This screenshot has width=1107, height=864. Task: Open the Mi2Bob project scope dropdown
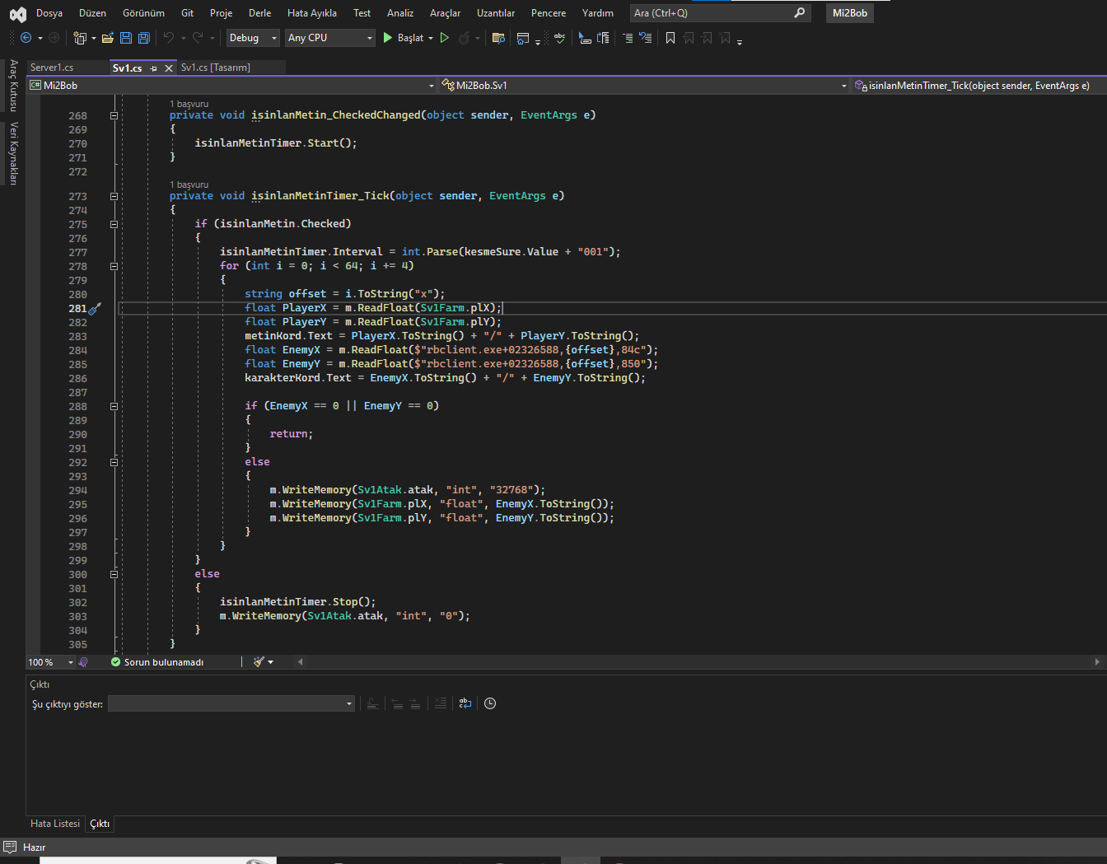[x=231, y=86]
